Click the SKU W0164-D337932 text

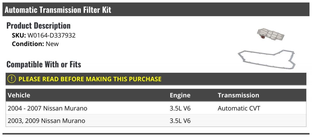coord(44,35)
